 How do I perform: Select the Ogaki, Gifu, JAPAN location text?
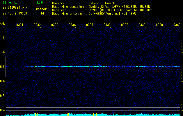click(x=120, y=7)
